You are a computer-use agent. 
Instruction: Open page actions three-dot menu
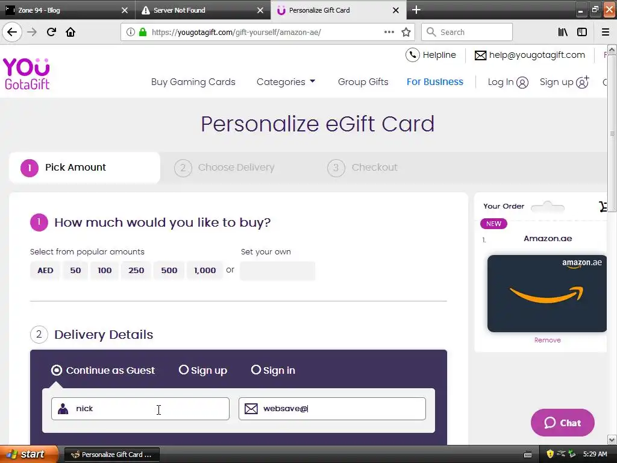click(x=389, y=33)
